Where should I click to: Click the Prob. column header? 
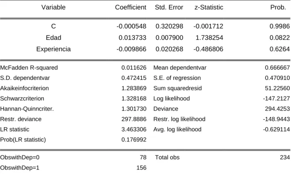pyautogui.click(x=278, y=7)
